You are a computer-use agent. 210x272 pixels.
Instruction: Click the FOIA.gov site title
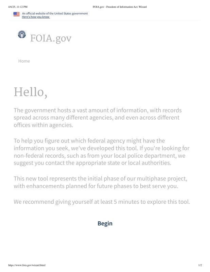click(51, 38)
